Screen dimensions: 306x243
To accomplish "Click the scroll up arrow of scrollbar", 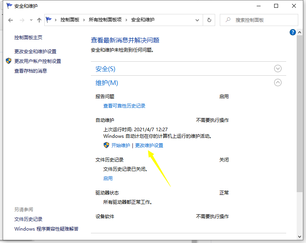I will tap(299, 32).
